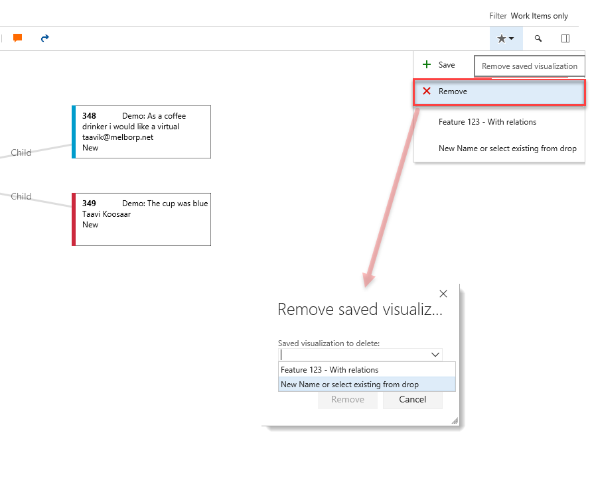Viewport: 590px width, 484px height.
Task: Click the blue redo arrow icon
Action: pos(44,38)
